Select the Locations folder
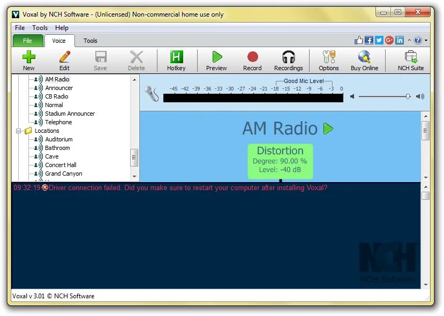Screen dimensions: 444x316 point(47,131)
